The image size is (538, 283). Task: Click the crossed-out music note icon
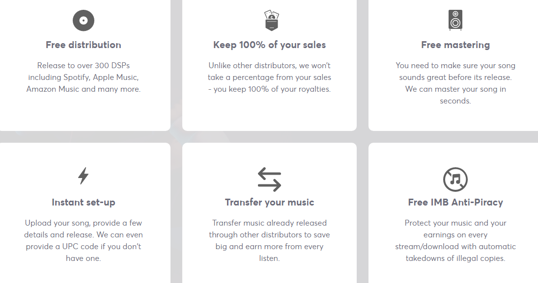click(x=455, y=179)
